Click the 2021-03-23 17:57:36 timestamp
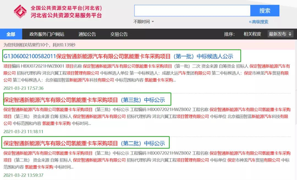Screen dimensions: 297x180 (24, 88)
